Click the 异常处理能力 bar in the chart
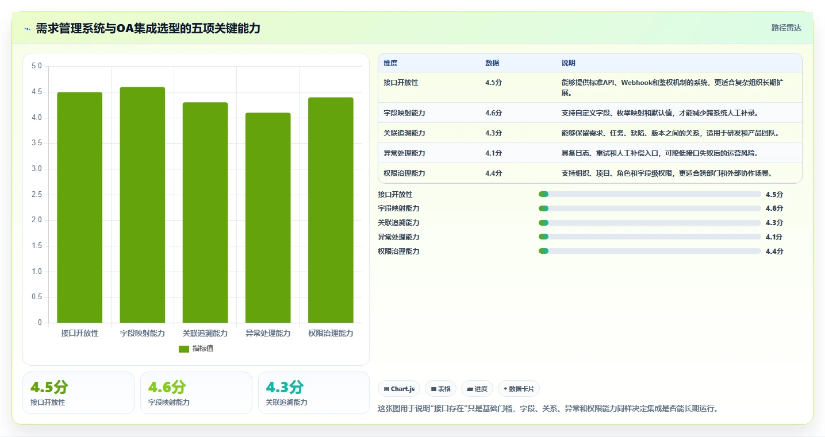 coord(268,218)
